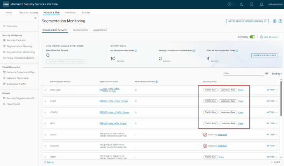Click the filter lines icon beside Filter field
The width and height of the screenshot is (284, 166).
coord(266,73)
